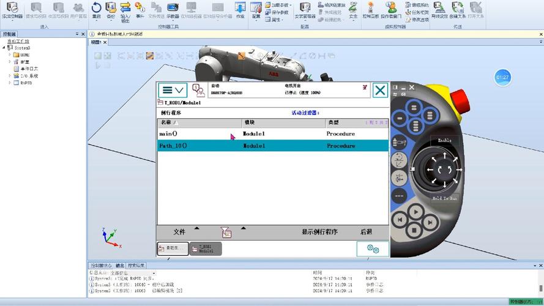Switch to the 搜索结果 tab
Image resolution: width=544 pixels, height=306 pixels.
(x=136, y=266)
